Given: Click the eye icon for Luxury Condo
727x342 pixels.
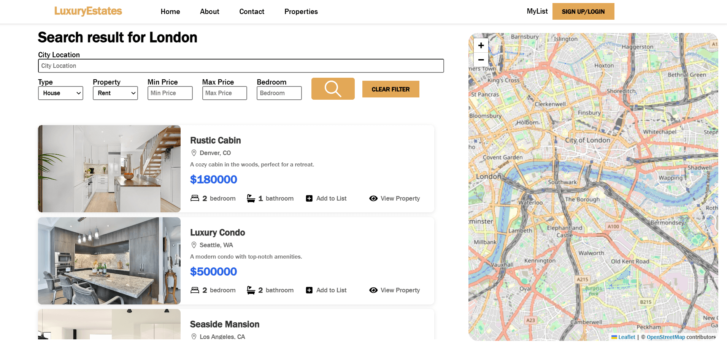Looking at the screenshot, I should pos(373,290).
